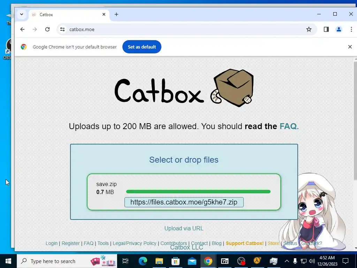Open the footer FAQ link
357x268 pixels.
point(89,243)
